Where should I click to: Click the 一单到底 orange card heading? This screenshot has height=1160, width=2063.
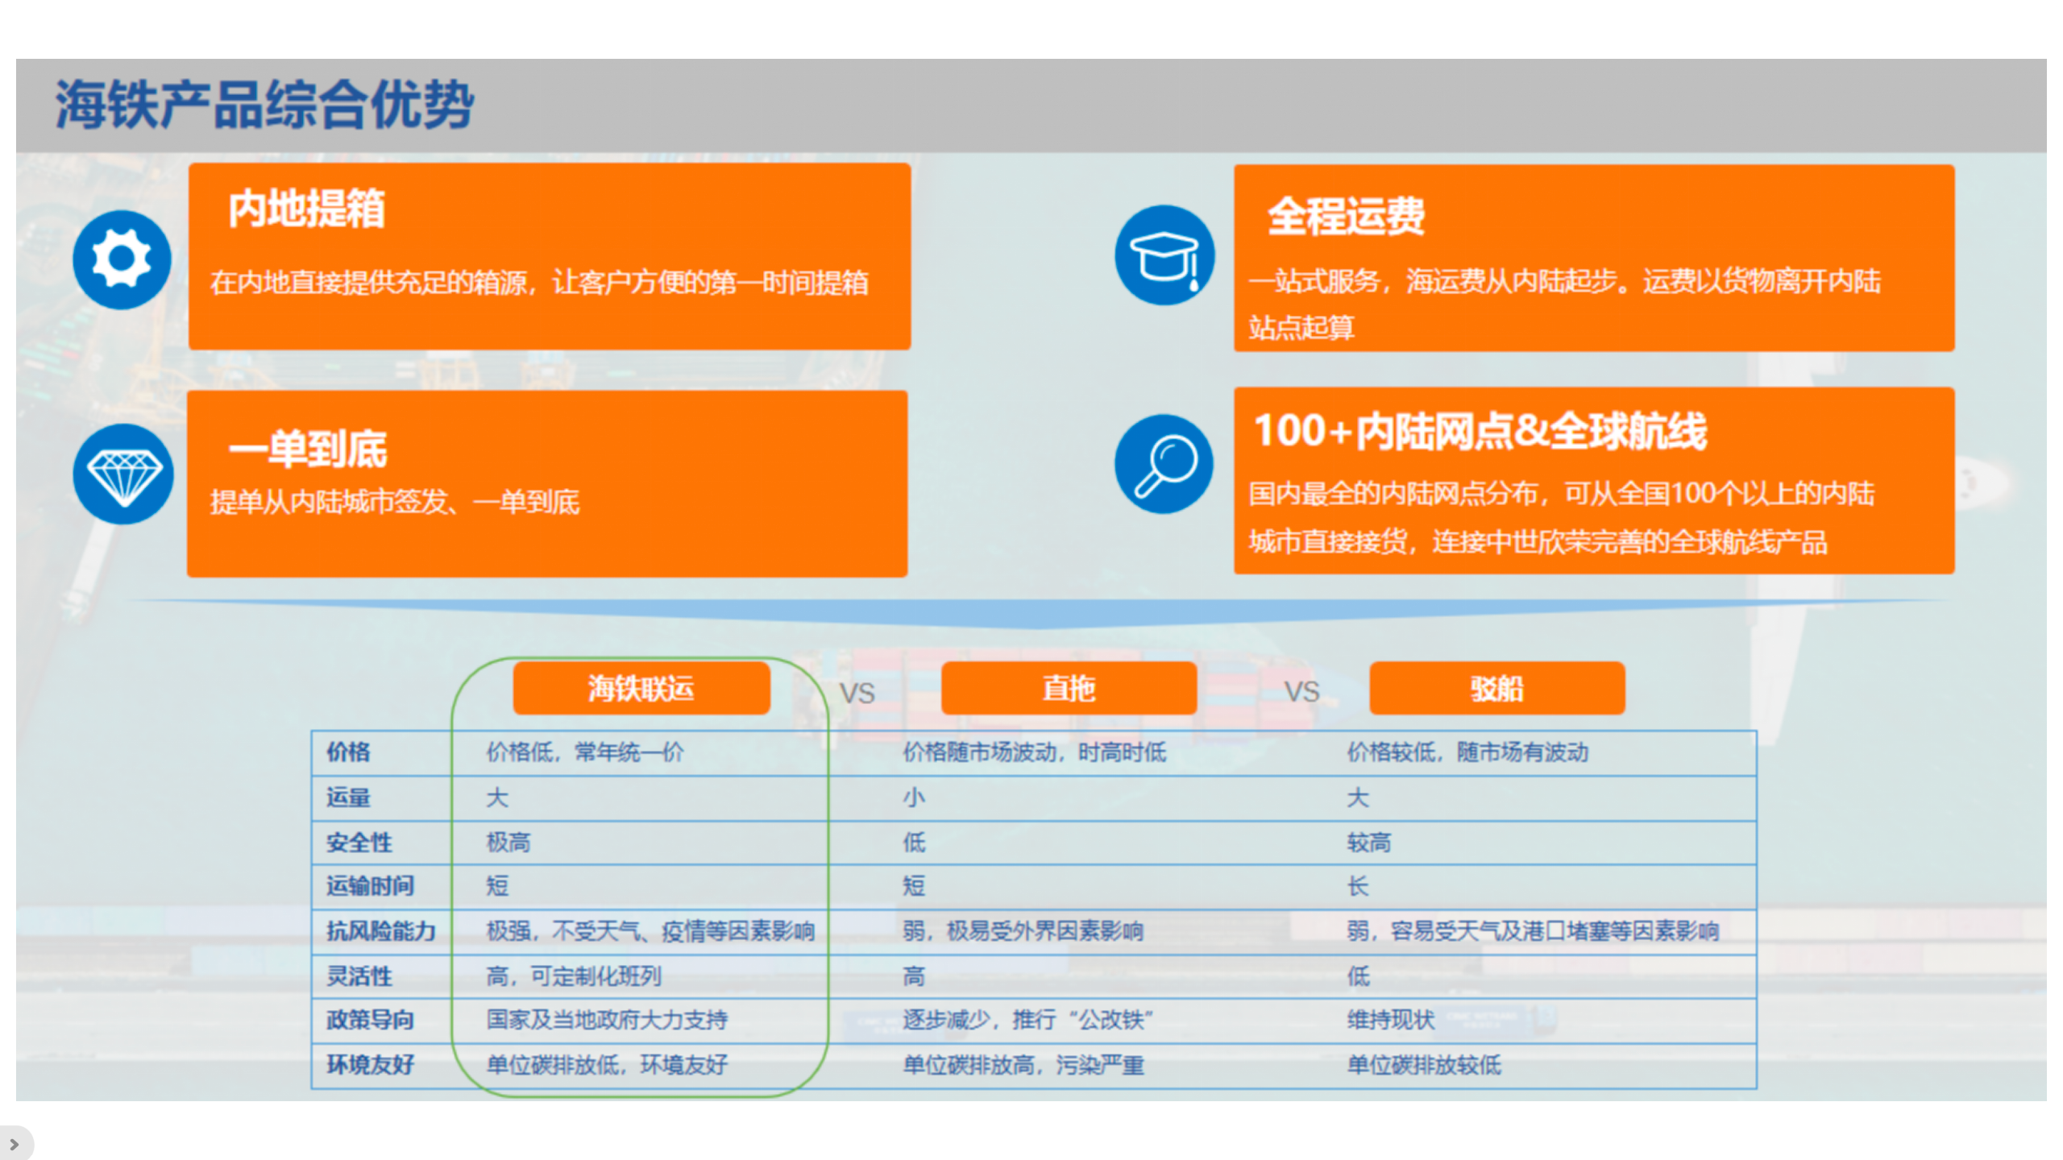pos(308,449)
